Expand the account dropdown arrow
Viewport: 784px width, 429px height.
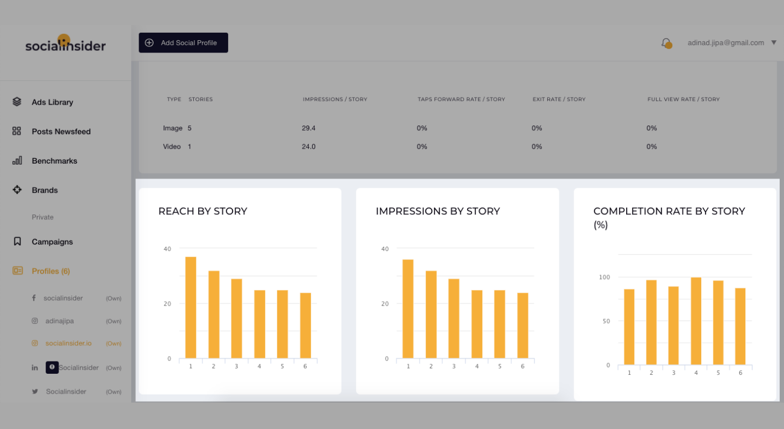tap(774, 42)
